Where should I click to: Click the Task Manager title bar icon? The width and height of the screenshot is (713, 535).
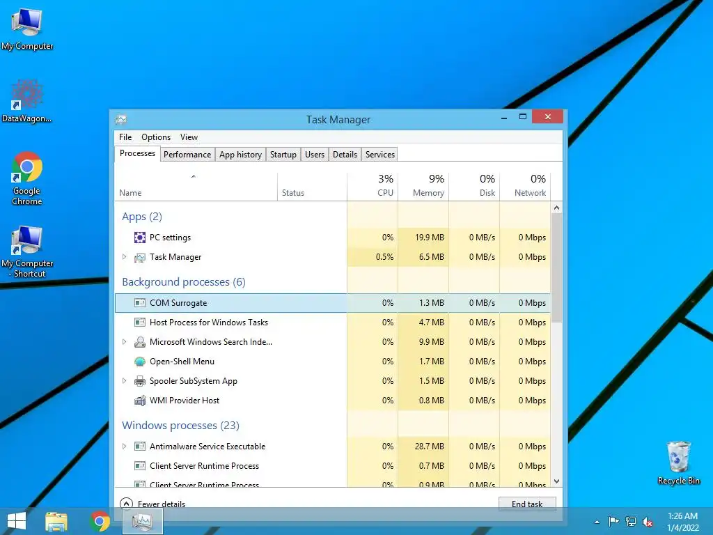[x=121, y=120]
